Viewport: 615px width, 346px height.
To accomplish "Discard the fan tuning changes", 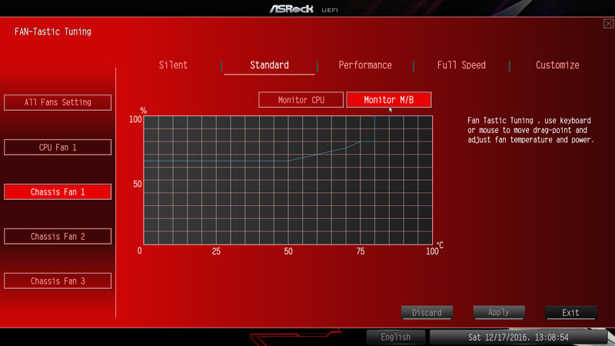I will coord(427,312).
